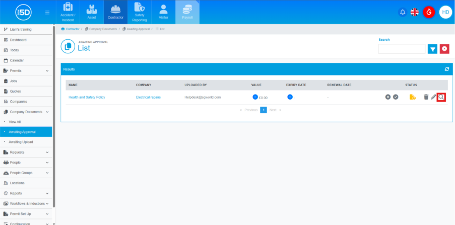Refresh the Results panel
The width and height of the screenshot is (455, 225).
tap(446, 69)
